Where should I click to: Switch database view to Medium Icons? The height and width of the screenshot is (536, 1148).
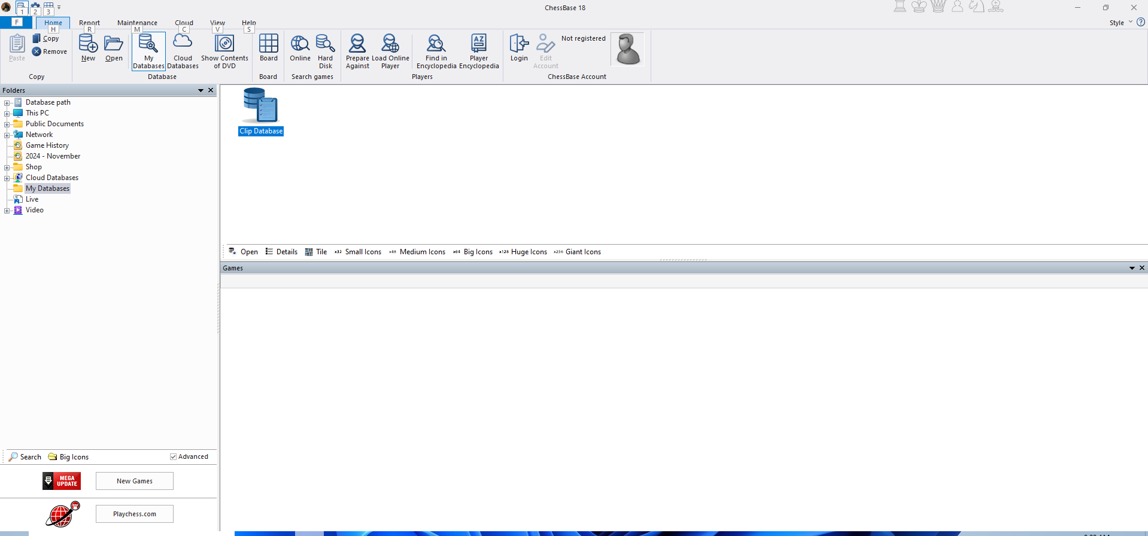click(417, 252)
